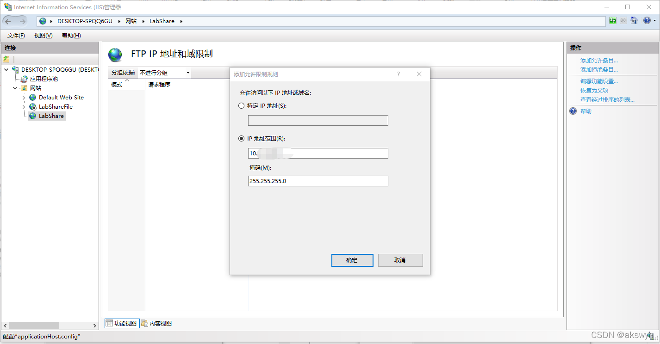Click the forward navigation arrow

(22, 21)
